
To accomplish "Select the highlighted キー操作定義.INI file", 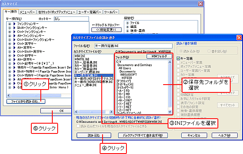I will click(94, 76).
